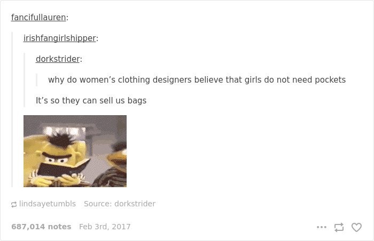Visit irishfangirlshipper's blog
This screenshot has width=374, height=241.
point(60,38)
